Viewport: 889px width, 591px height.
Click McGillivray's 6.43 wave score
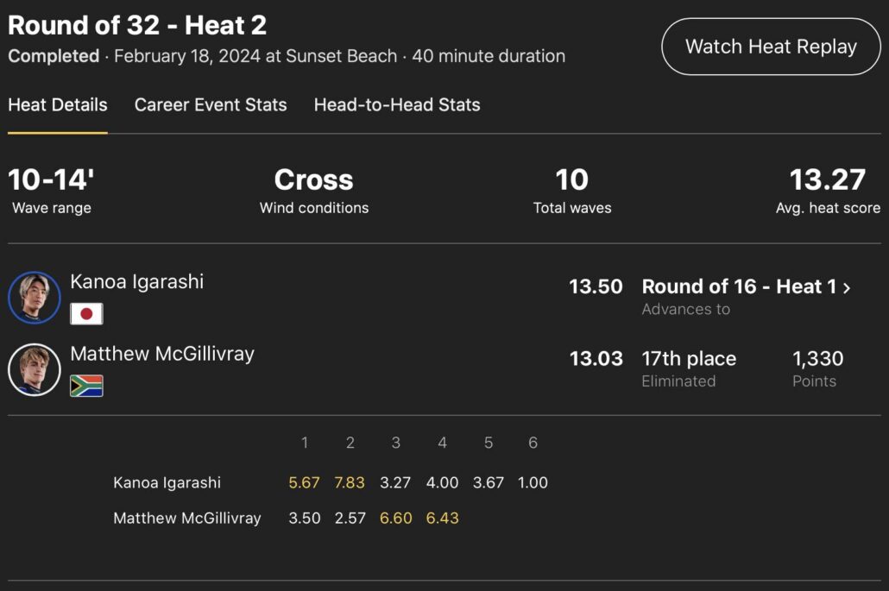click(x=442, y=519)
